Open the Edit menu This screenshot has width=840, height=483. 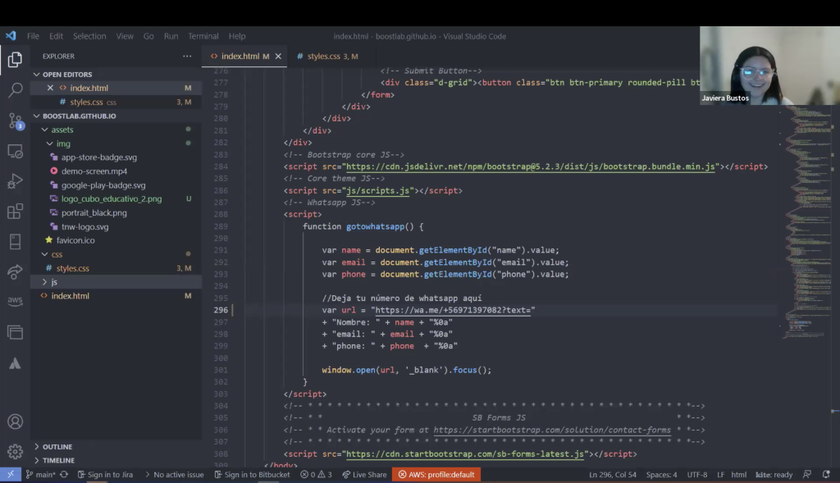[57, 36]
